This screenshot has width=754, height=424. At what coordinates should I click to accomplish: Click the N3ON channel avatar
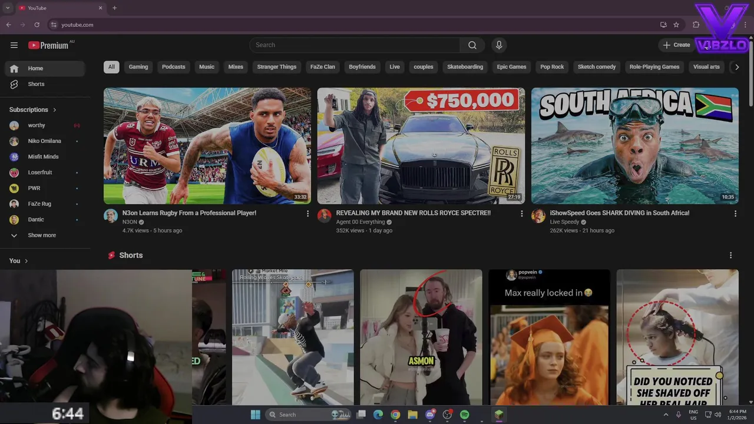point(111,216)
